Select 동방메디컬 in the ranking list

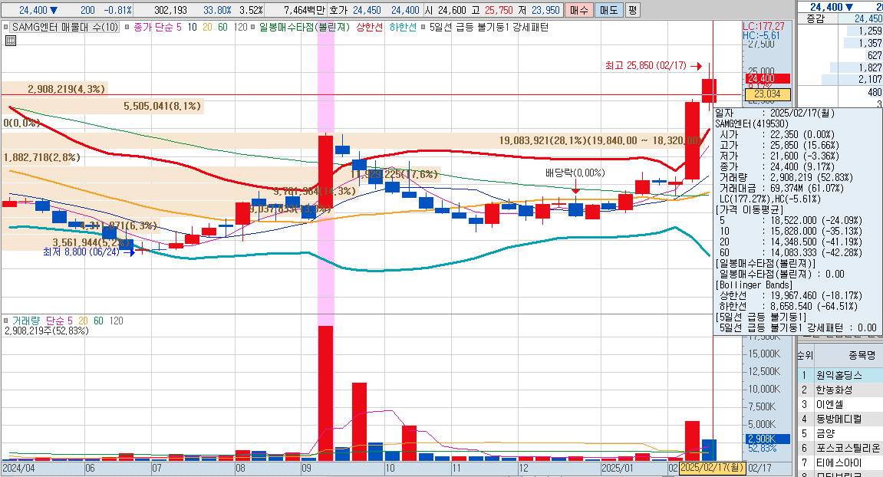[839, 419]
